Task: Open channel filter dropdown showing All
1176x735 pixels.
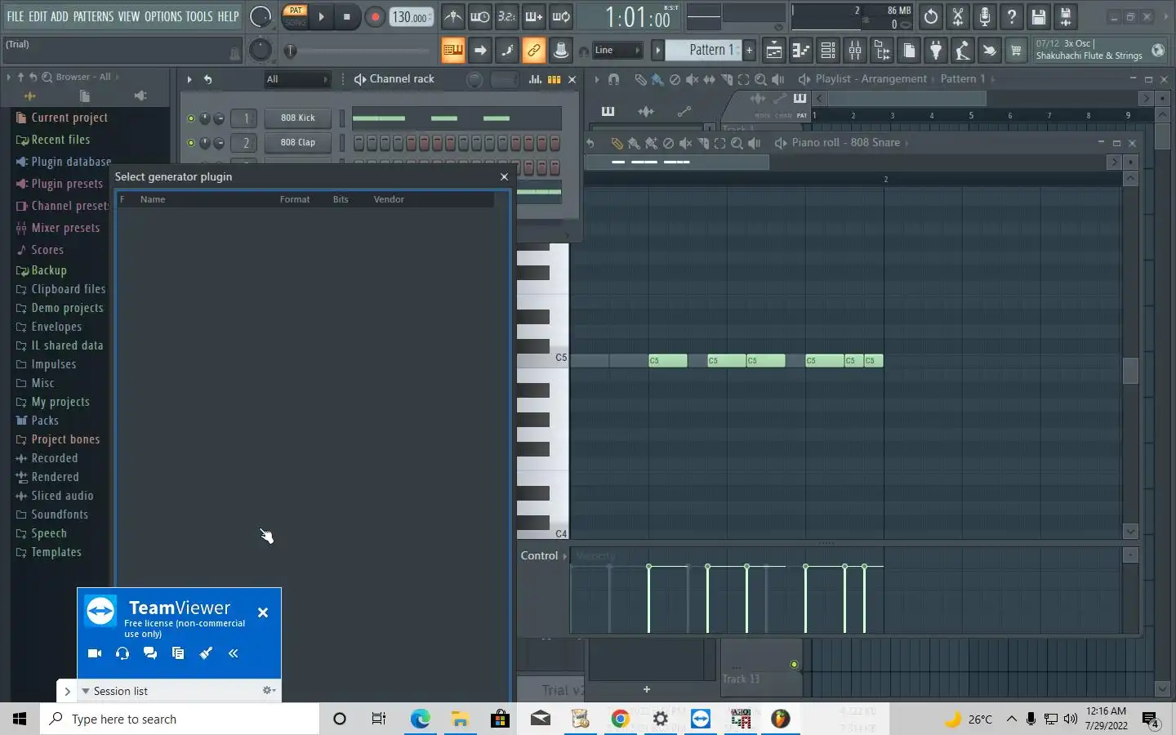Action: coord(296,79)
